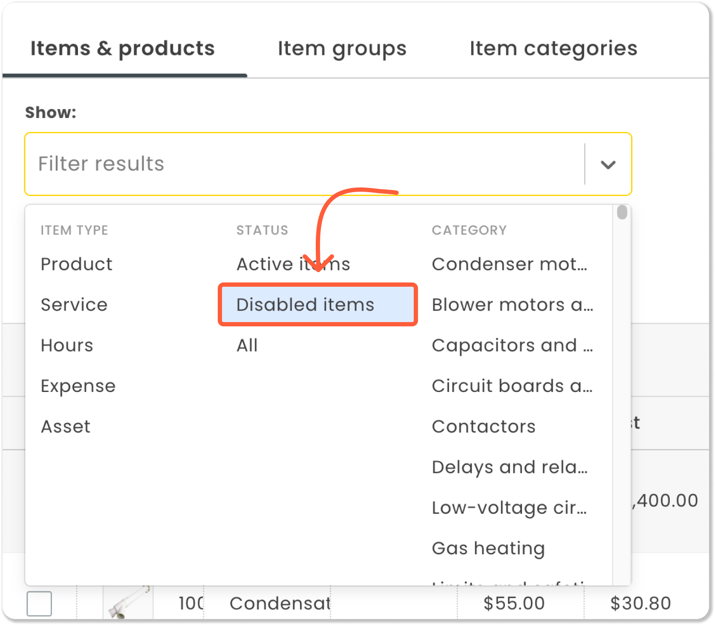The height and width of the screenshot is (625, 715).
Task: Choose All under Status
Action: [x=247, y=345]
